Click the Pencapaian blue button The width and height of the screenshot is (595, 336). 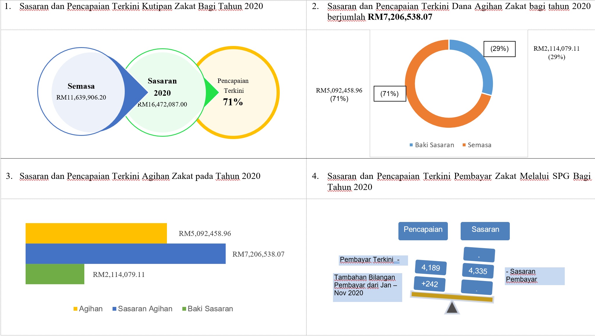pos(423,231)
